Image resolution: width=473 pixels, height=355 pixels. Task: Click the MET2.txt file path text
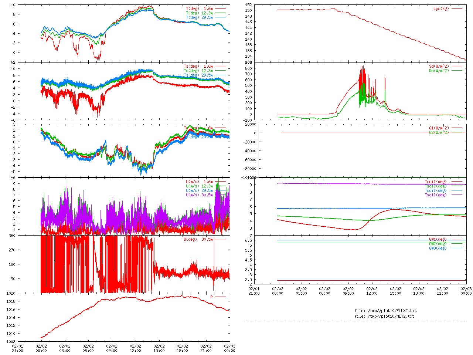(x=384, y=316)
